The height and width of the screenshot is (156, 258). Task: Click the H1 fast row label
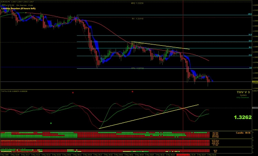tap(216, 145)
